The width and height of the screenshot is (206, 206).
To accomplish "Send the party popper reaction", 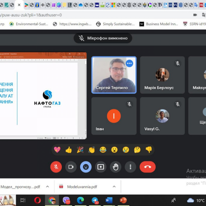I will (80, 150).
